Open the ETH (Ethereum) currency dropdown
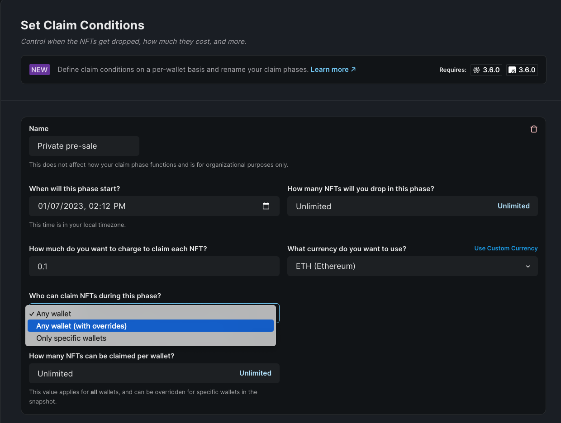Screen dimensions: 561x423 pos(412,266)
